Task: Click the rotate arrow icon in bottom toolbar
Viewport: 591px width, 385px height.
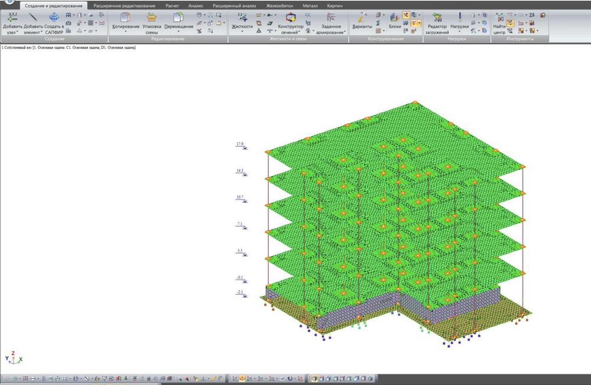Action: click(290, 378)
